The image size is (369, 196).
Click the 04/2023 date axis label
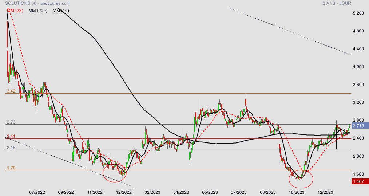(181, 192)
